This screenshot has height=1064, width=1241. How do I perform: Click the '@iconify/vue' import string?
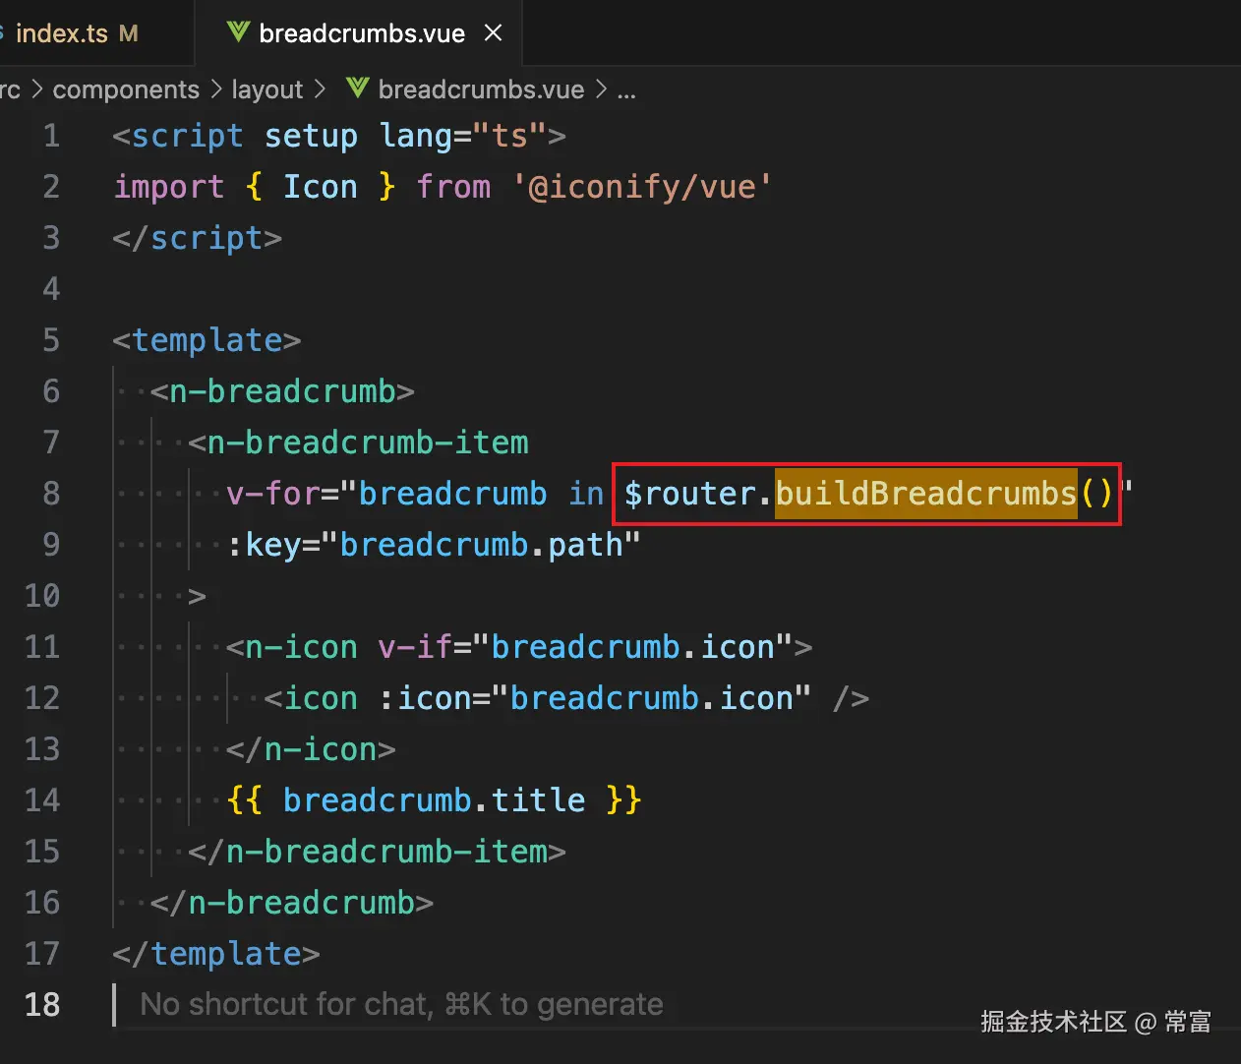tap(642, 187)
